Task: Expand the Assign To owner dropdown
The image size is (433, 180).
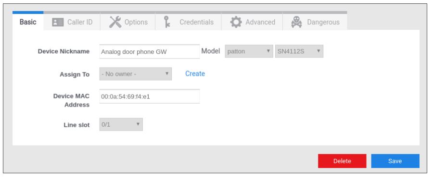Action: point(135,74)
